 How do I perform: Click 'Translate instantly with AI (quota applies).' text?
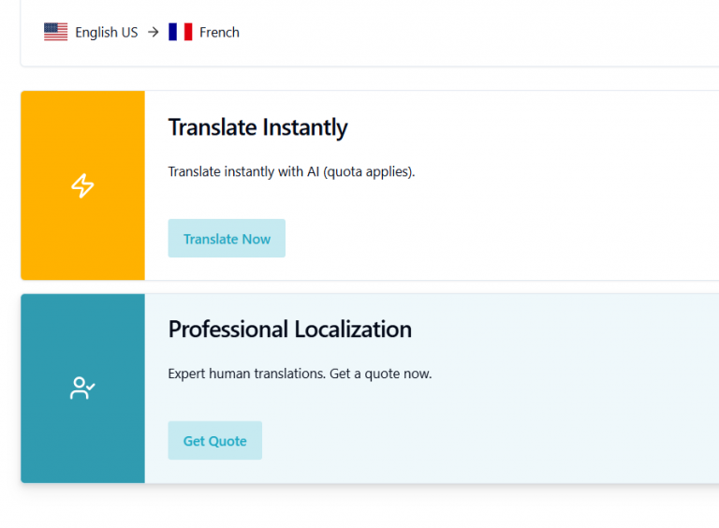point(291,172)
